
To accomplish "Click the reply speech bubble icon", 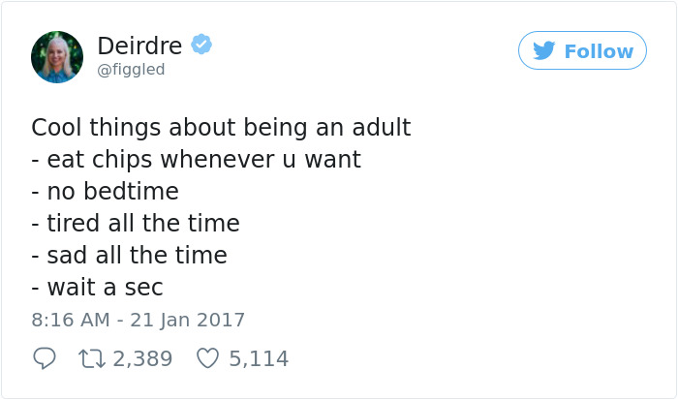I will click(44, 358).
